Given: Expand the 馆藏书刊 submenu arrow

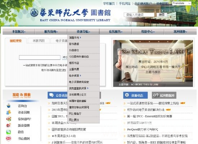Looking at the screenshot, I should (80, 38).
